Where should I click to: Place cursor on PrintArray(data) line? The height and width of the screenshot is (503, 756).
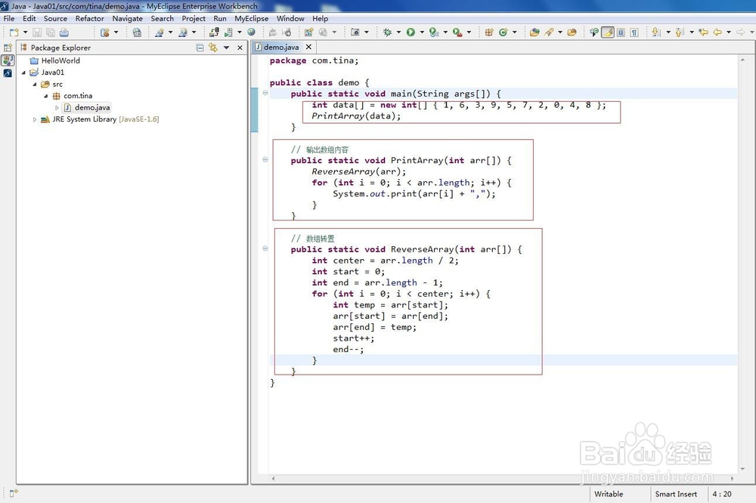pos(356,116)
